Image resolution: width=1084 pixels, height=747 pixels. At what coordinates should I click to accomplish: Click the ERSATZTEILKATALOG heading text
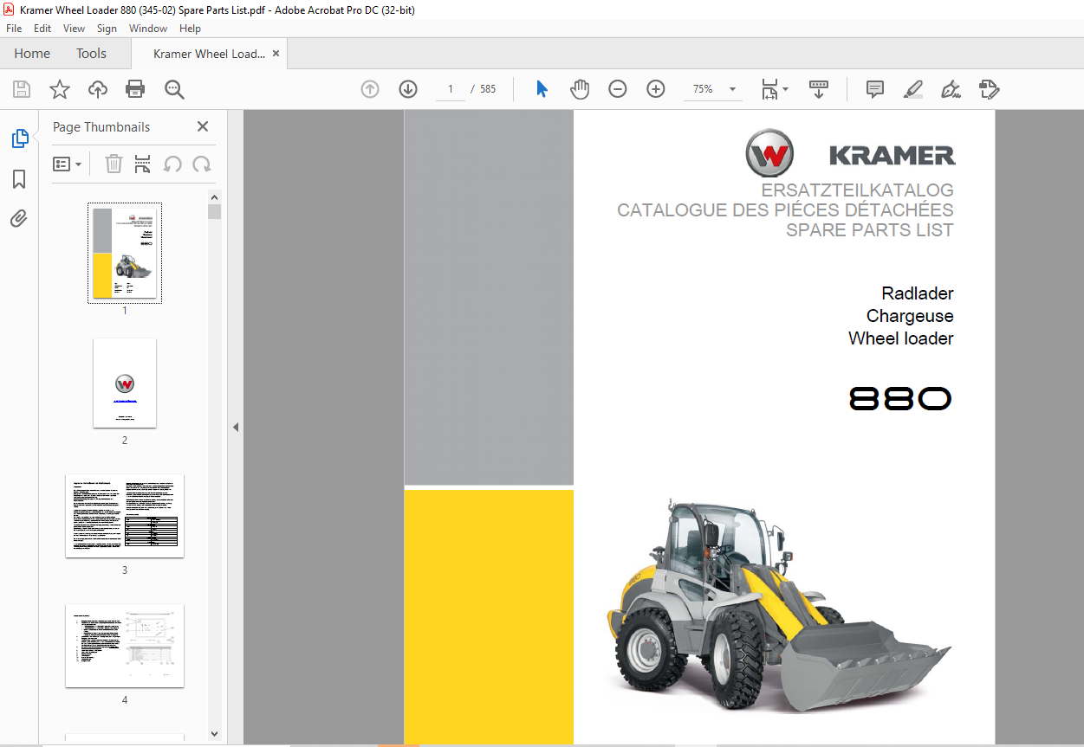(x=857, y=190)
